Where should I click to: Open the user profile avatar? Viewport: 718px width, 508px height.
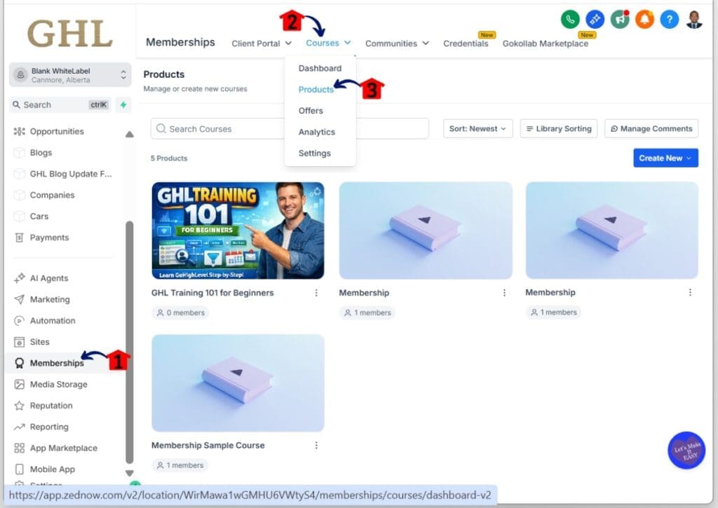694,19
